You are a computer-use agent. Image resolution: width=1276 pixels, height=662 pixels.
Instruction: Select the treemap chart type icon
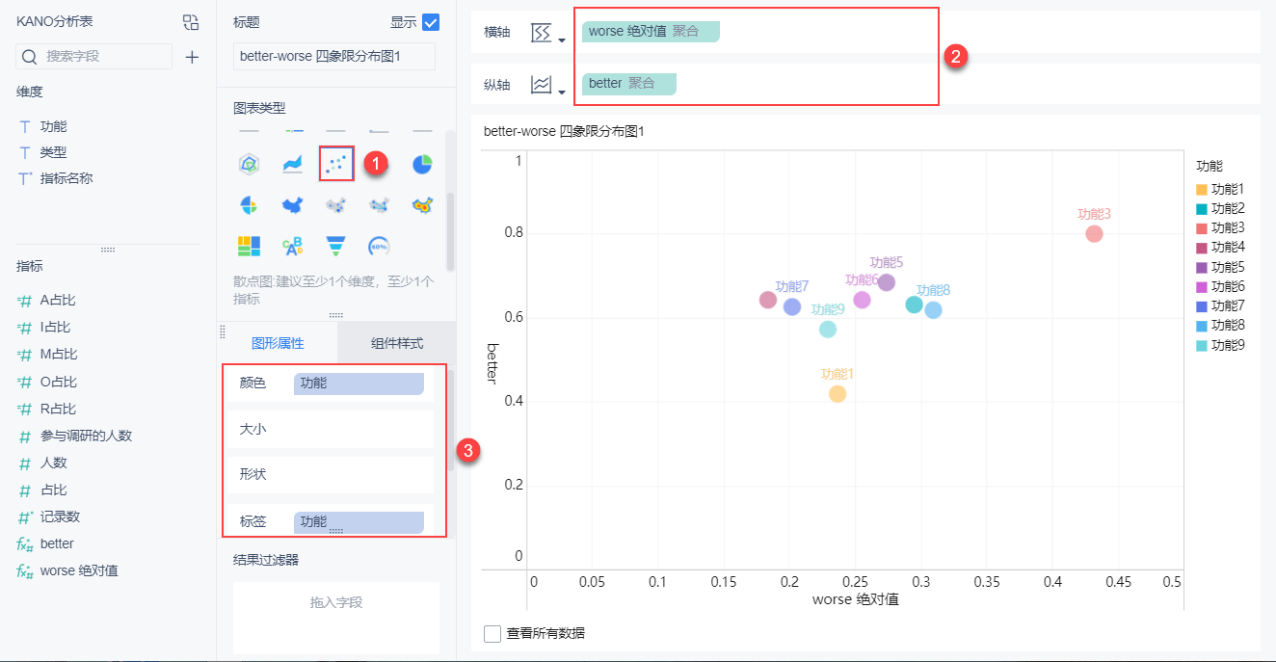coord(250,244)
